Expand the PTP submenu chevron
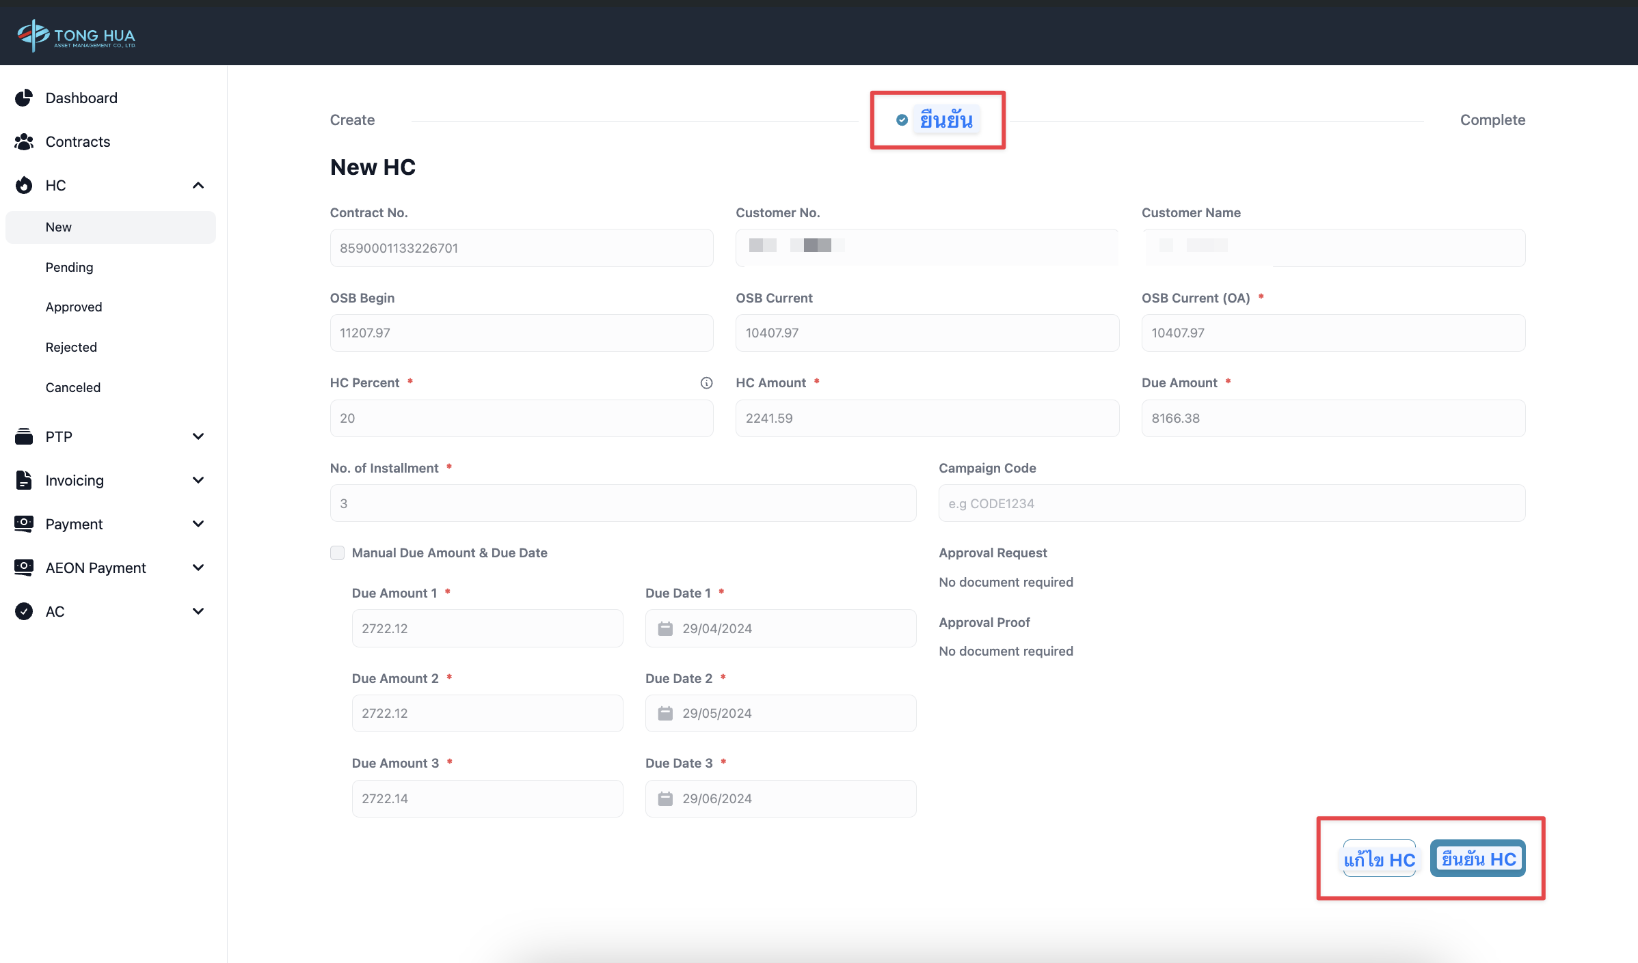 (x=198, y=436)
